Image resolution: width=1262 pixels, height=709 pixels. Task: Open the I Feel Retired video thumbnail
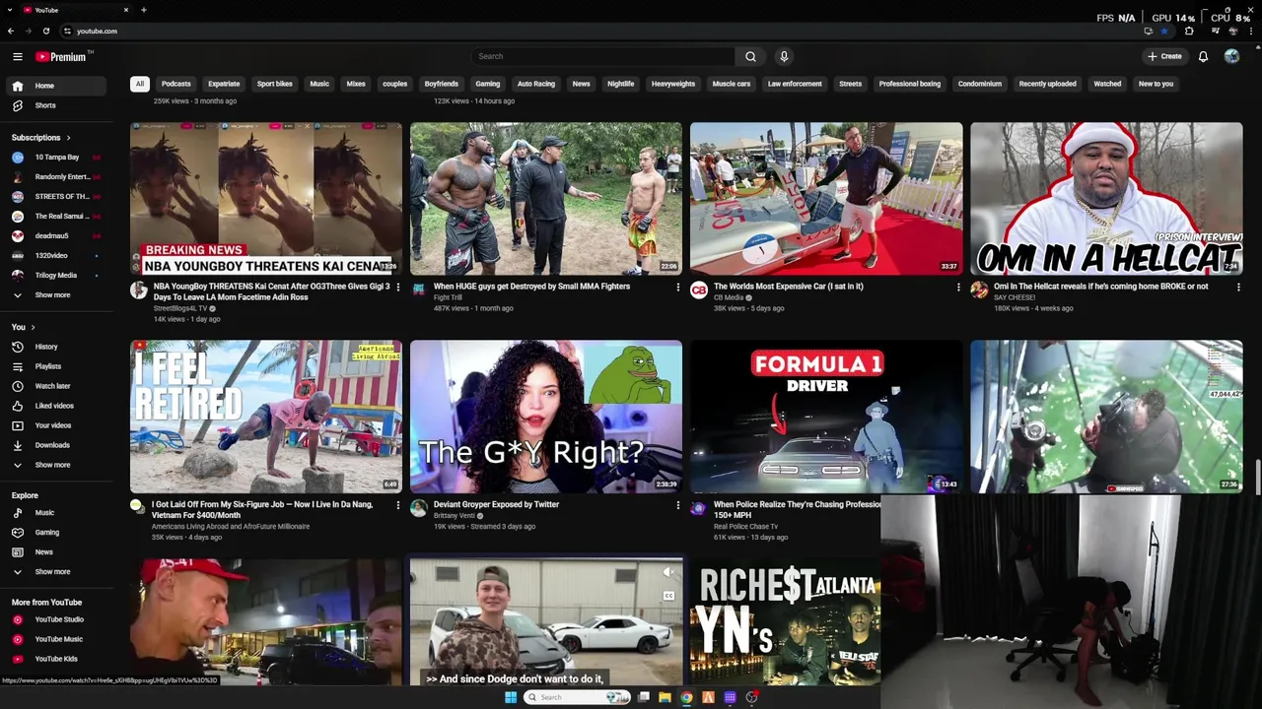pos(266,417)
